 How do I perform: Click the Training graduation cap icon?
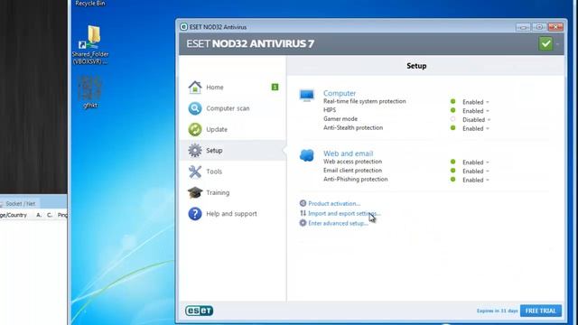click(x=195, y=192)
